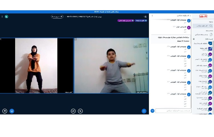Select the first user in participants list

coord(203,44)
